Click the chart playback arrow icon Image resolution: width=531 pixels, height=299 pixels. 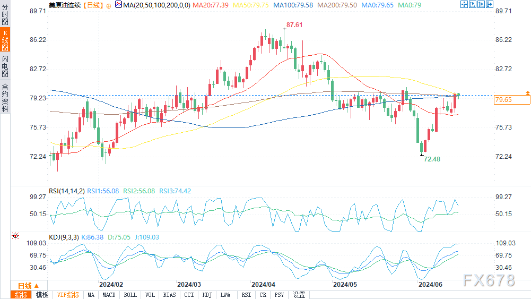pyautogui.click(x=480, y=5)
